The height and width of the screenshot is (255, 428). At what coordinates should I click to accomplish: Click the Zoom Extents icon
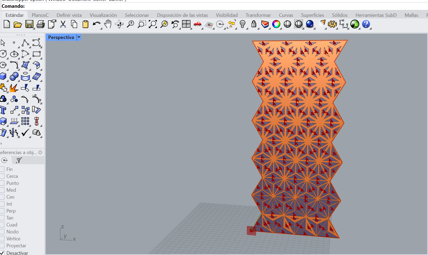coord(153,24)
